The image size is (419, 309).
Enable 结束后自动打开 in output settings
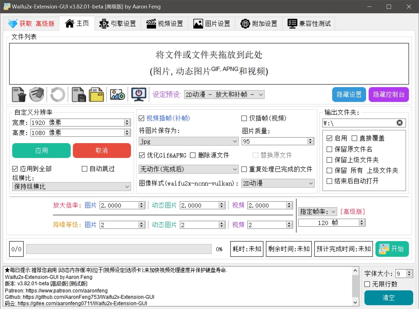329,181
